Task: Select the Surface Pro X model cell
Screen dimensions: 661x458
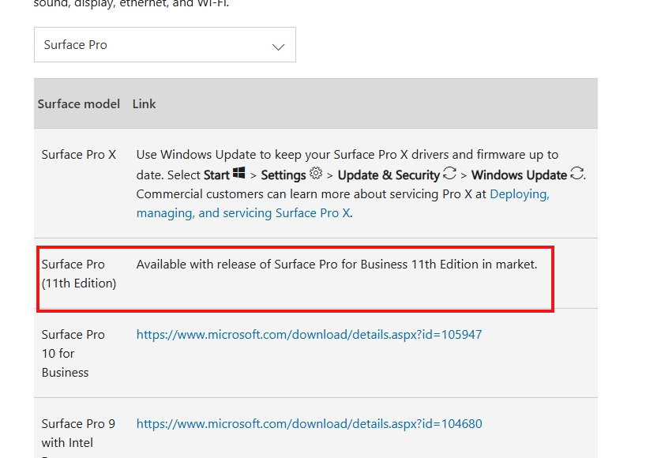Action: point(79,155)
